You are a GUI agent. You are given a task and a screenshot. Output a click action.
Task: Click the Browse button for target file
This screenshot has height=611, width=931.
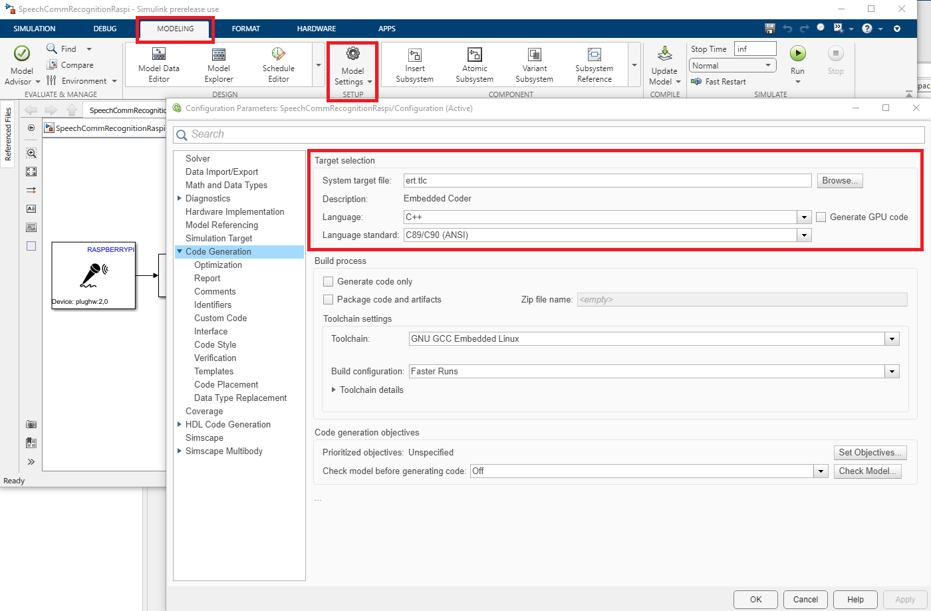tap(839, 181)
